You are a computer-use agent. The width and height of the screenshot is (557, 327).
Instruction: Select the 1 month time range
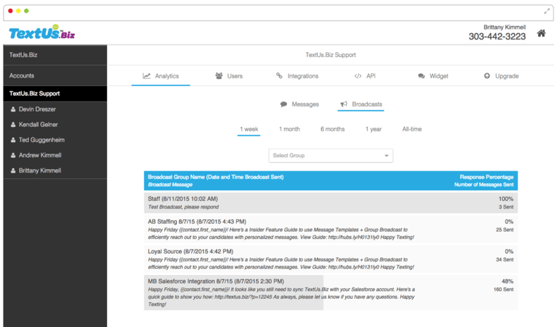pos(289,129)
